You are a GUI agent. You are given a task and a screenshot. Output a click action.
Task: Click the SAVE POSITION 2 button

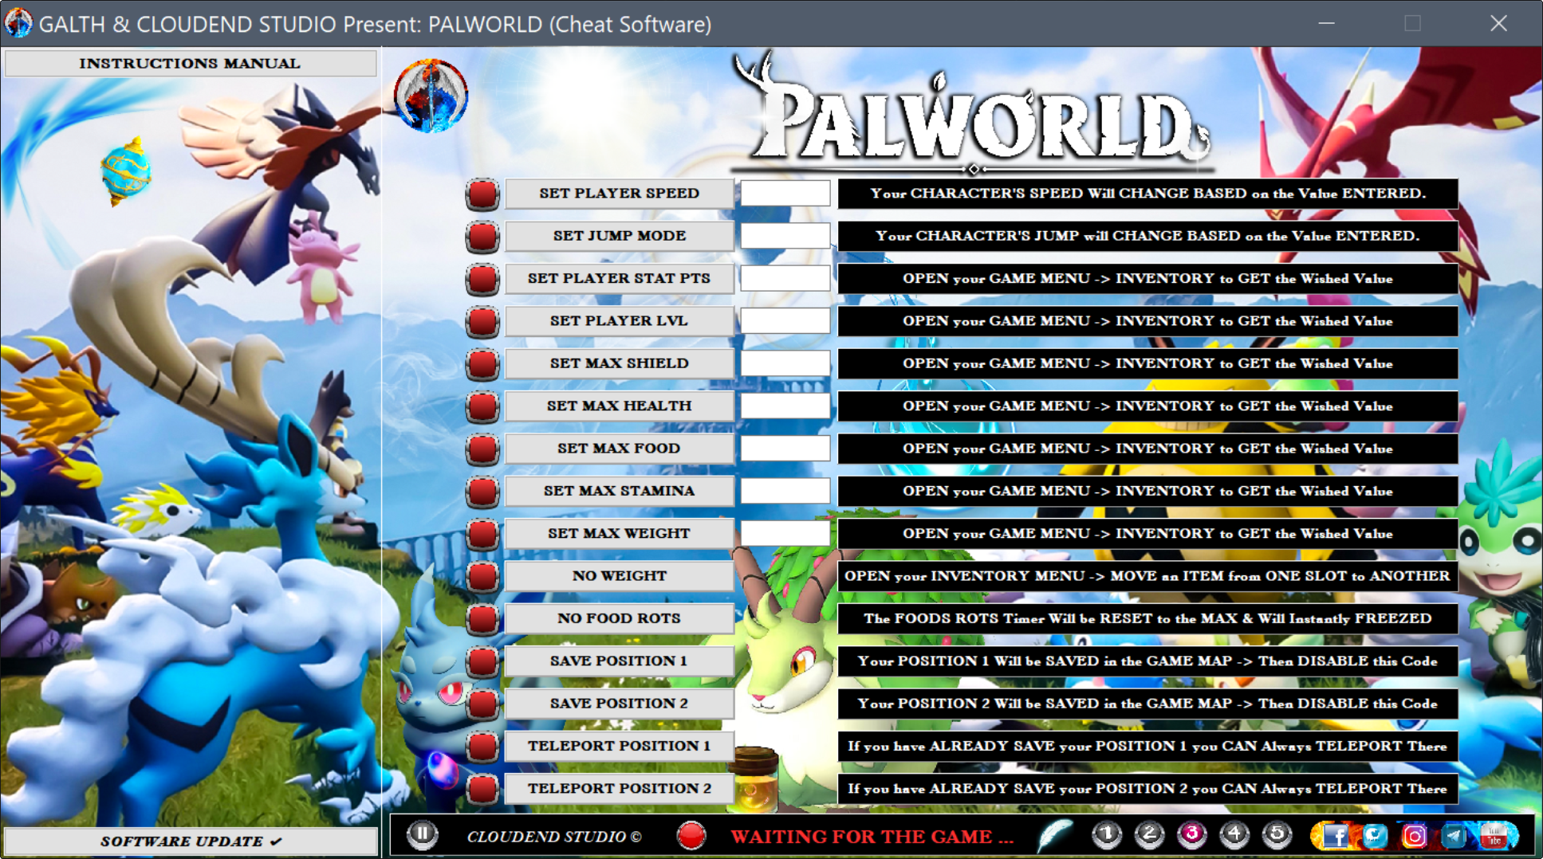point(619,704)
